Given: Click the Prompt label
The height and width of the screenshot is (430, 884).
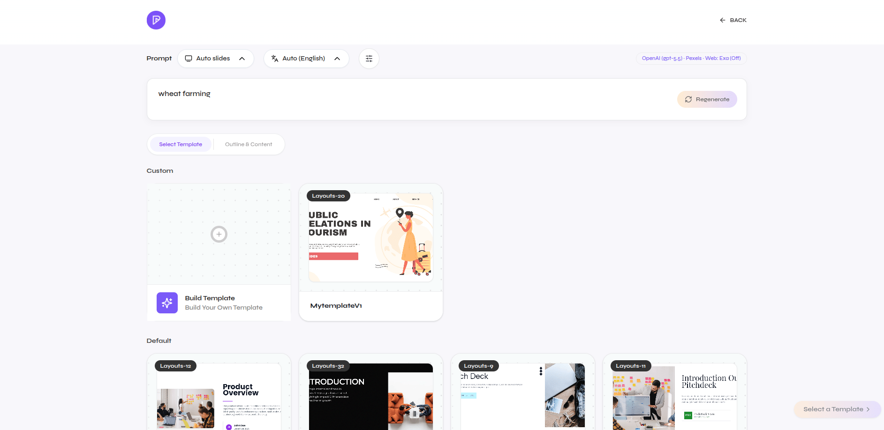Looking at the screenshot, I should click(159, 59).
